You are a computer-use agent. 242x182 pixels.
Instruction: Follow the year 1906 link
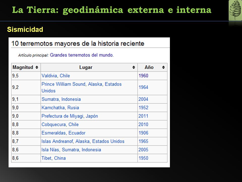click(143, 133)
